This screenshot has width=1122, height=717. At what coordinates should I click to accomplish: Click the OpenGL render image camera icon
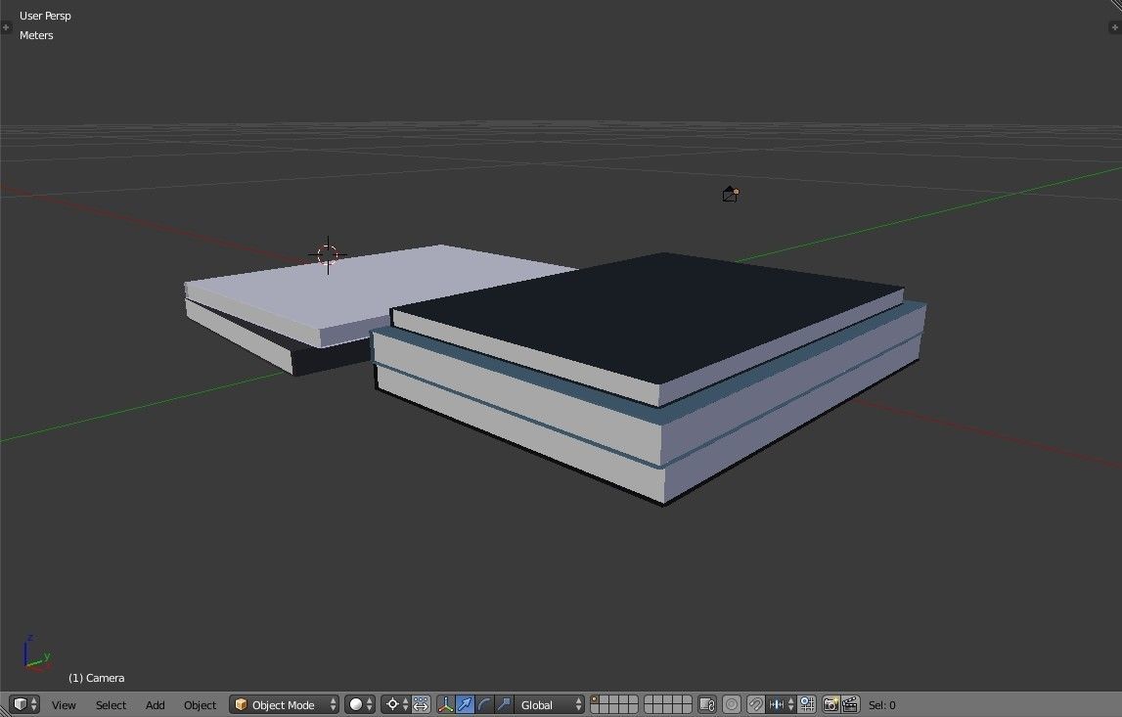click(x=830, y=705)
